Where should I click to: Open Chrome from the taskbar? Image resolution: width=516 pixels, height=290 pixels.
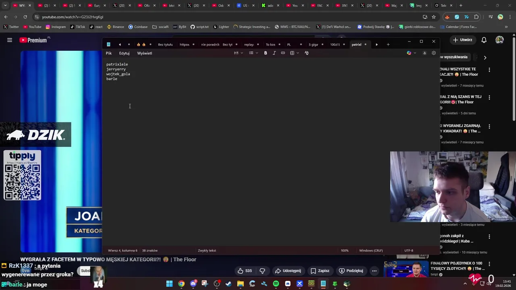[181, 284]
